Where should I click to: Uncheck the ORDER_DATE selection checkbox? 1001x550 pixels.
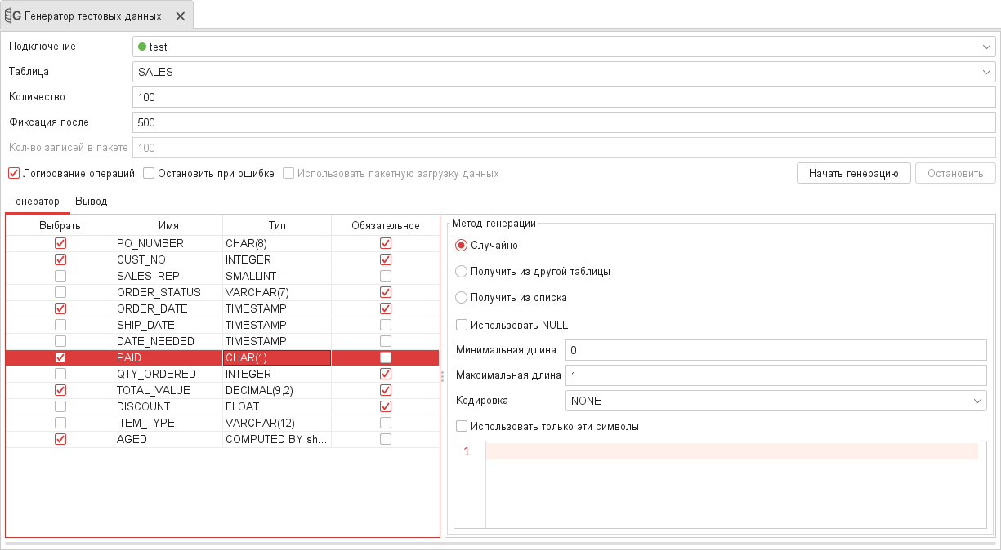click(x=60, y=308)
